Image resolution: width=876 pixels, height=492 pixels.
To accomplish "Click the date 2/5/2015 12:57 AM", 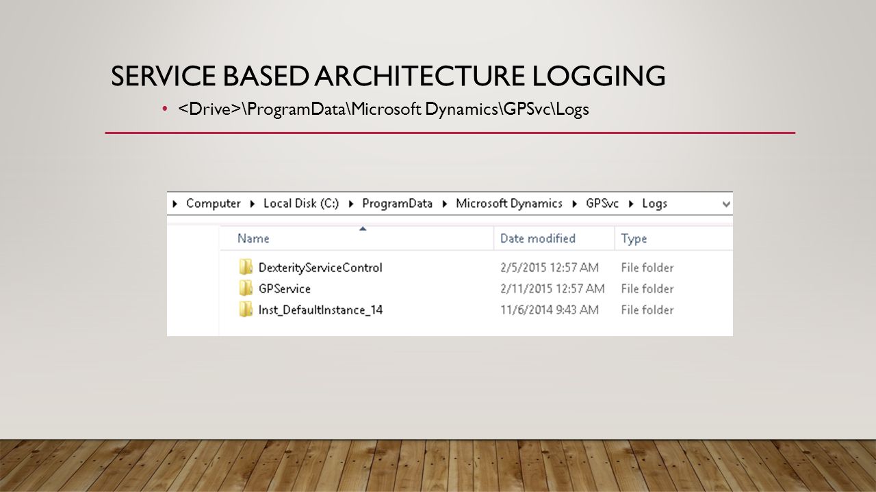I will [550, 267].
